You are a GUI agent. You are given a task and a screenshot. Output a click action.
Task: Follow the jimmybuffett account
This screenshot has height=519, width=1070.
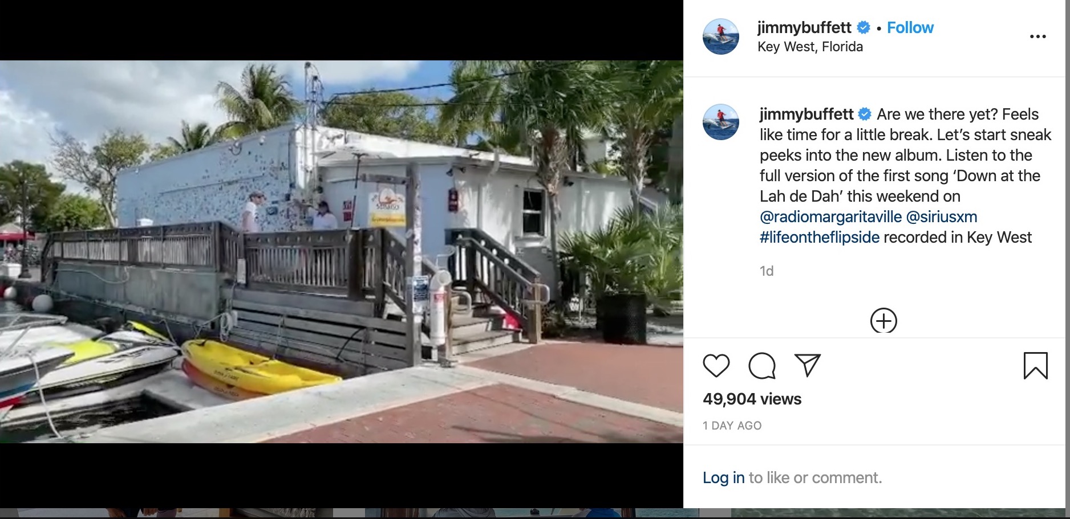(x=910, y=27)
